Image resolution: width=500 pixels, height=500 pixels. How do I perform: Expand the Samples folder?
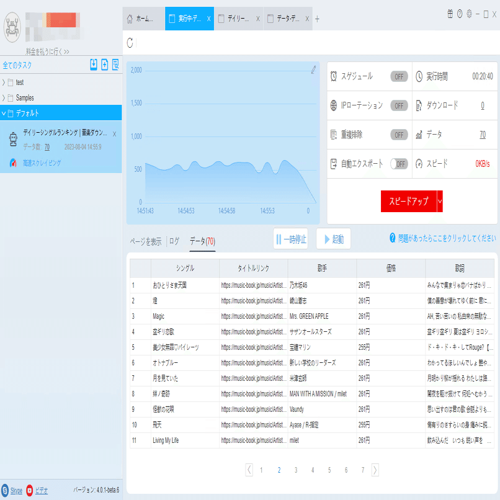4,97
